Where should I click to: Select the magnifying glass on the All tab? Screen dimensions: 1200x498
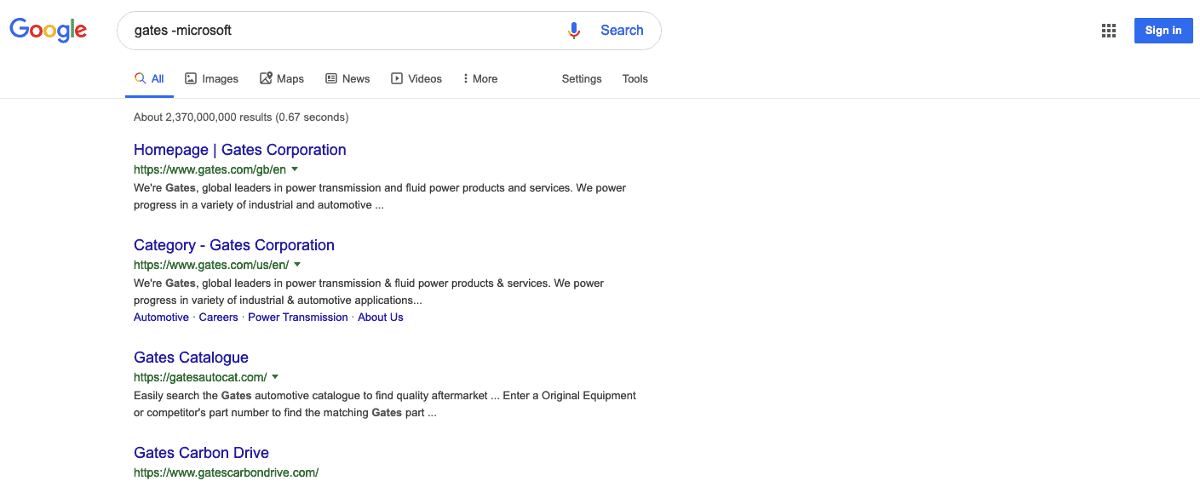click(x=139, y=77)
